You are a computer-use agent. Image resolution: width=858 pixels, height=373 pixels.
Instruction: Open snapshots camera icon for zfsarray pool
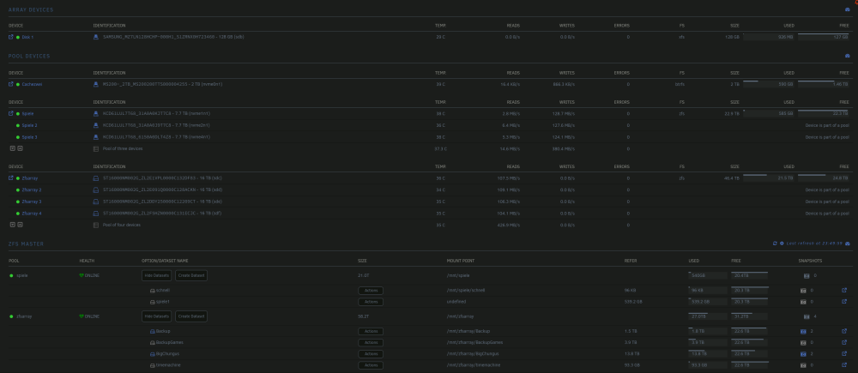(807, 316)
